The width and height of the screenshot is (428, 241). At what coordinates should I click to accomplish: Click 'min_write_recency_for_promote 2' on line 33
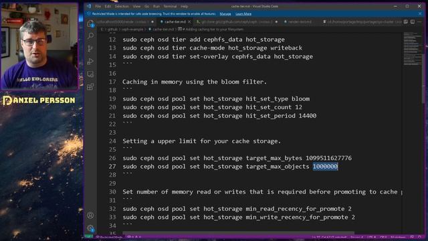click(x=300, y=217)
